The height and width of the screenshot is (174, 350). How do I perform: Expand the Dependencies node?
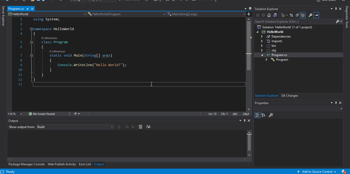262,36
